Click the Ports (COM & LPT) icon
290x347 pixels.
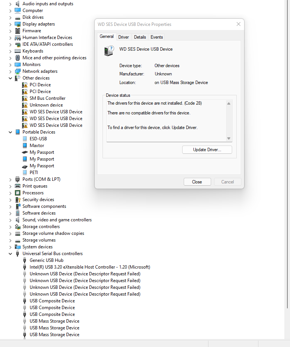18,179
